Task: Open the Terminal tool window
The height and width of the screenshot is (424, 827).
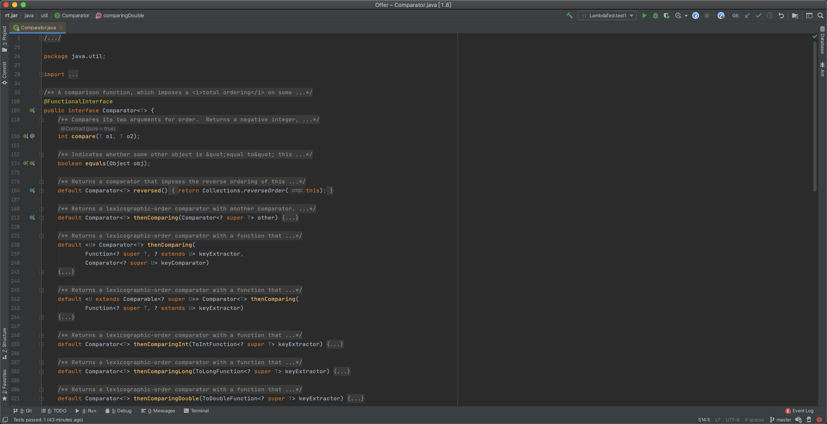Action: (x=196, y=411)
